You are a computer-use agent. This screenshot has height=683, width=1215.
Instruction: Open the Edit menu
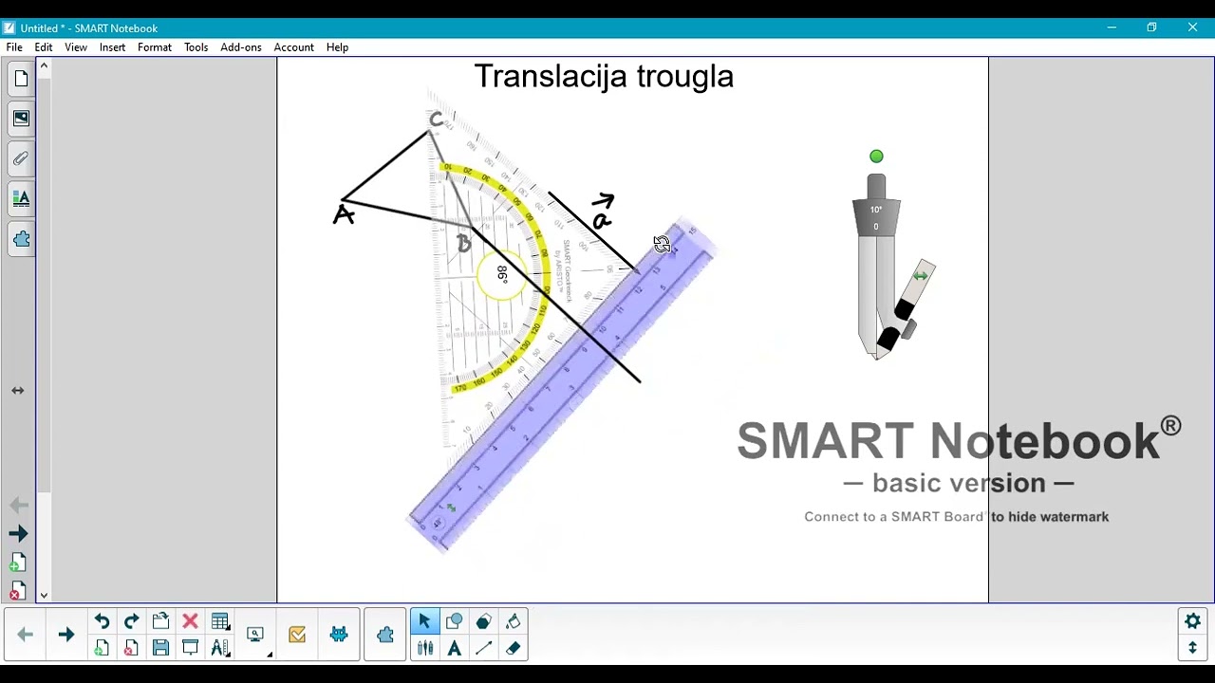pyautogui.click(x=44, y=47)
